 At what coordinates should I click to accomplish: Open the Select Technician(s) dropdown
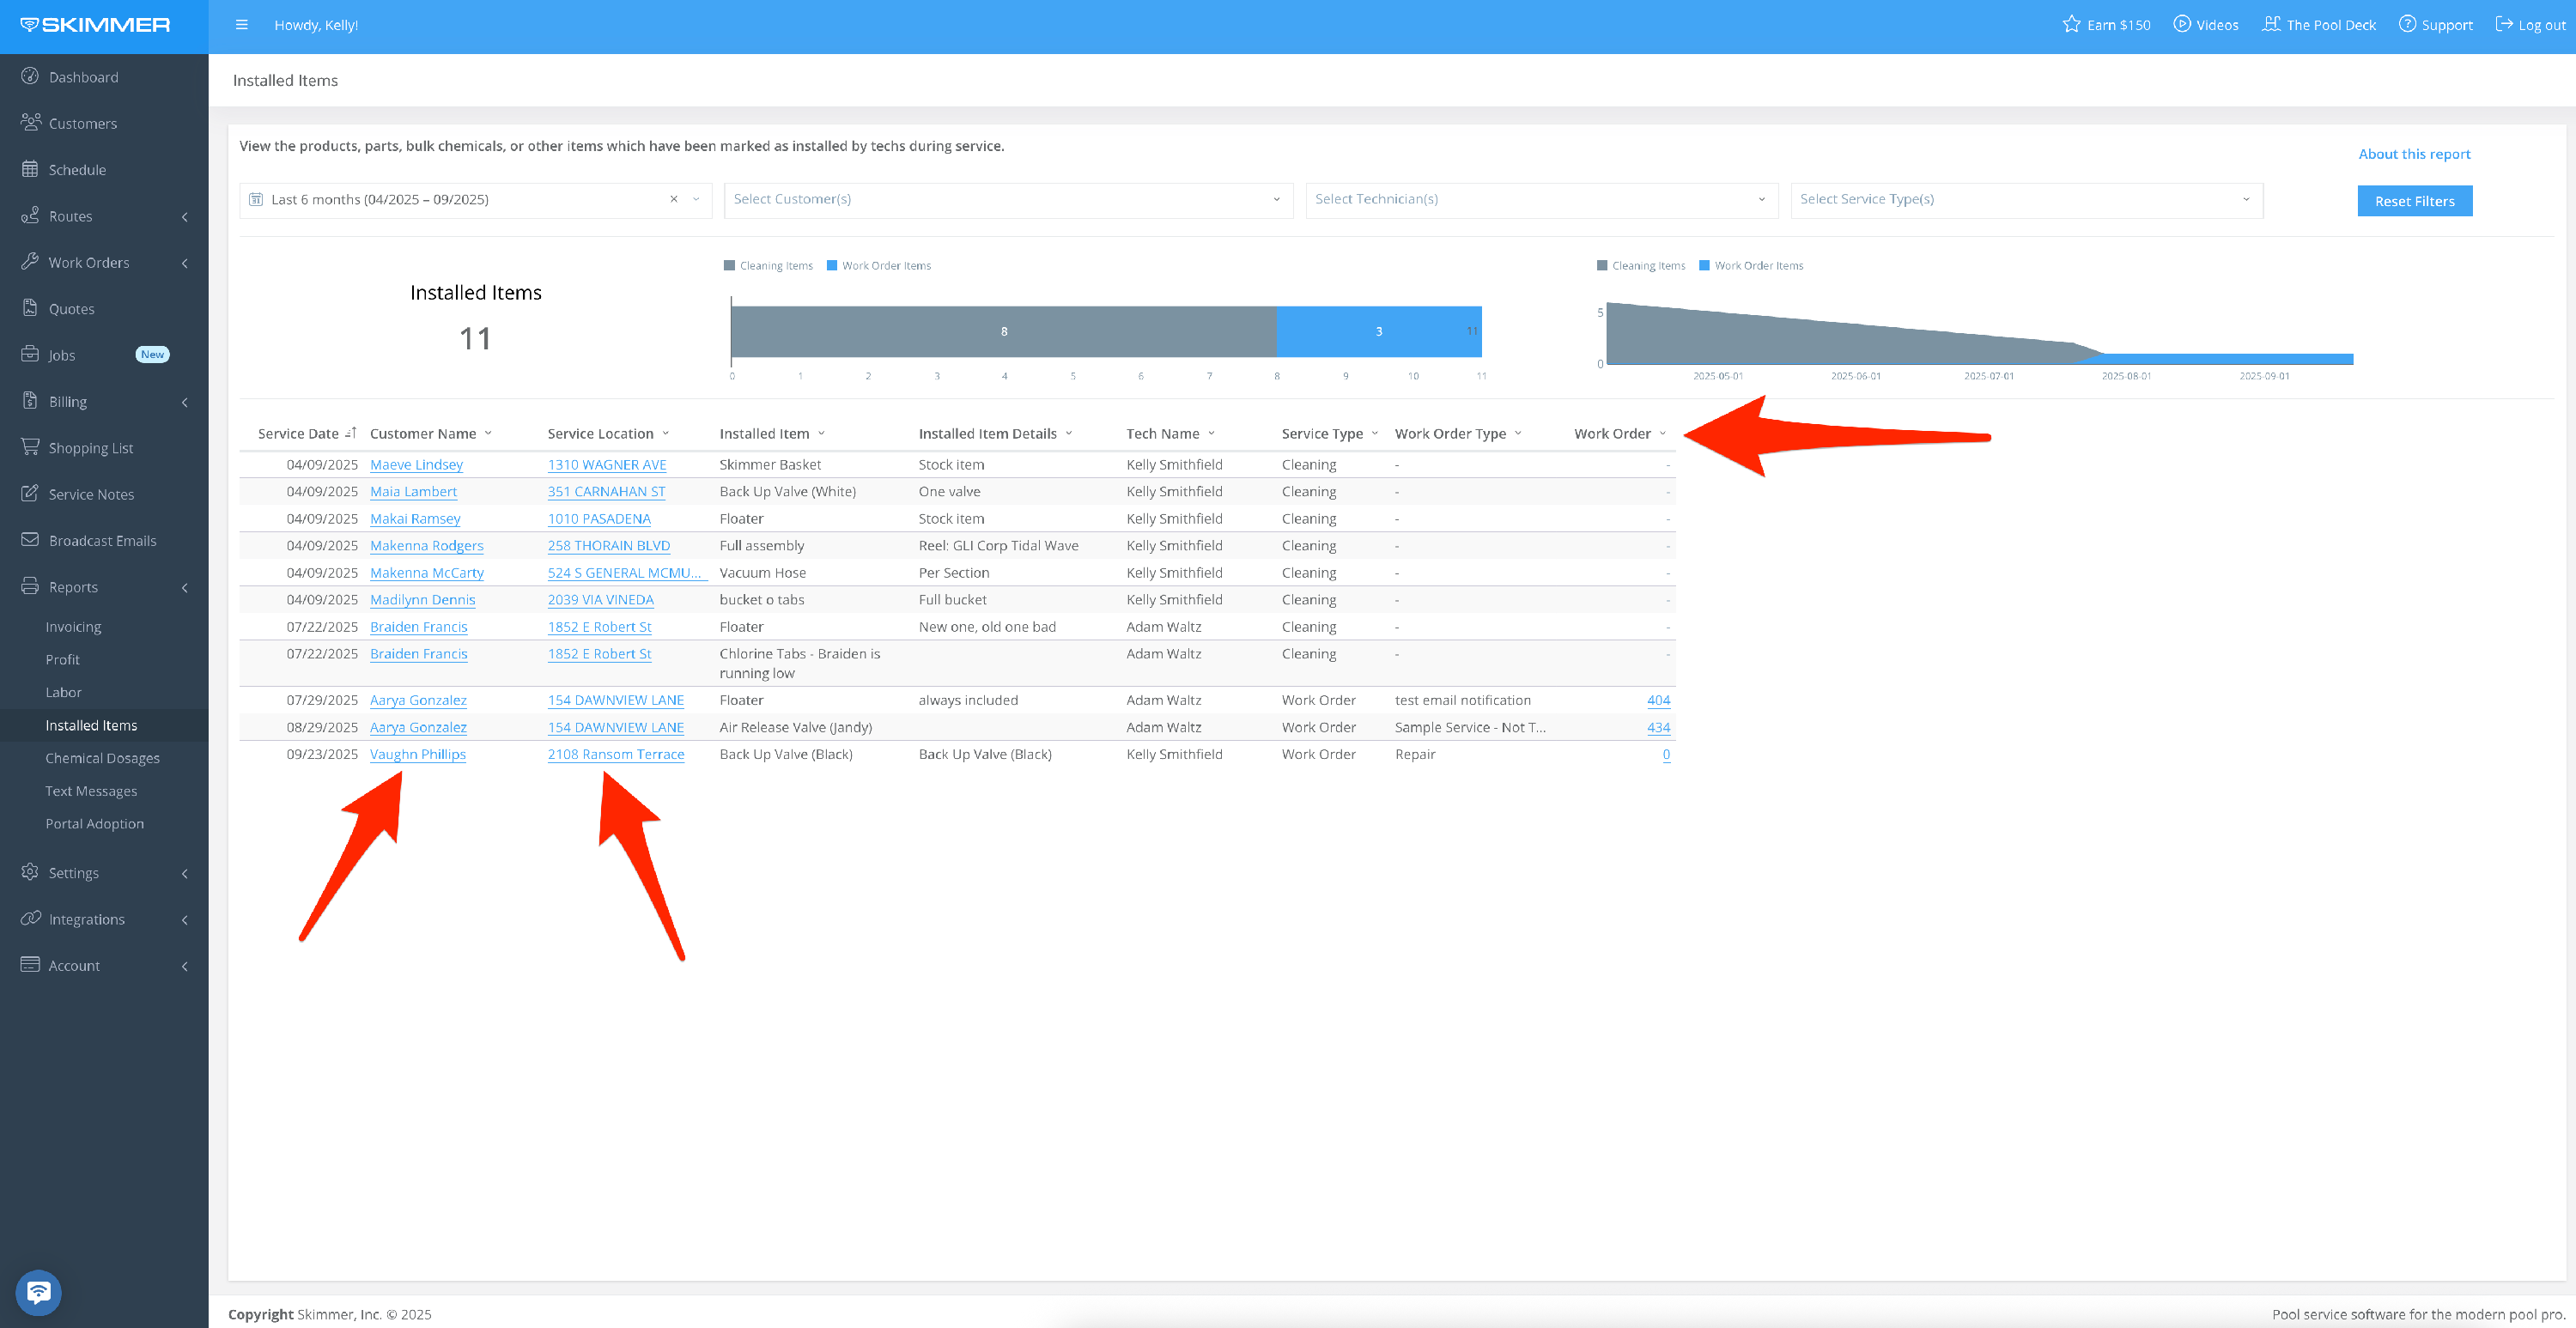coord(1540,200)
